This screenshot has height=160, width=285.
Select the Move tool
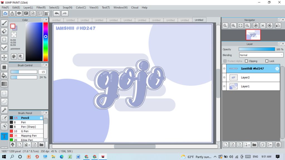(x=4, y=57)
